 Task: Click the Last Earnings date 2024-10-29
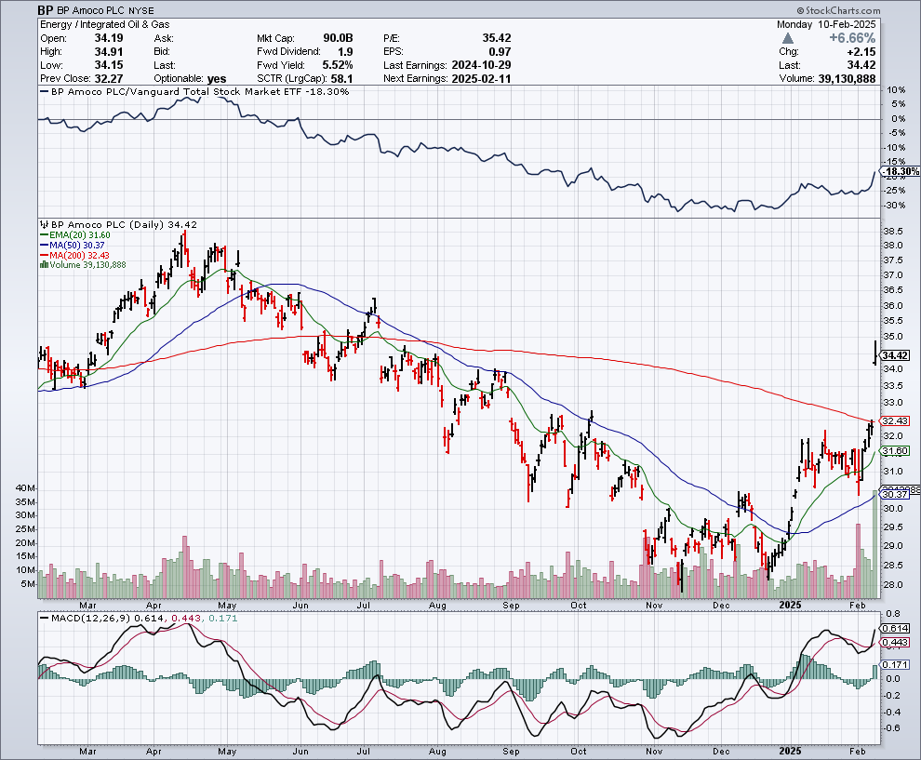coord(481,65)
